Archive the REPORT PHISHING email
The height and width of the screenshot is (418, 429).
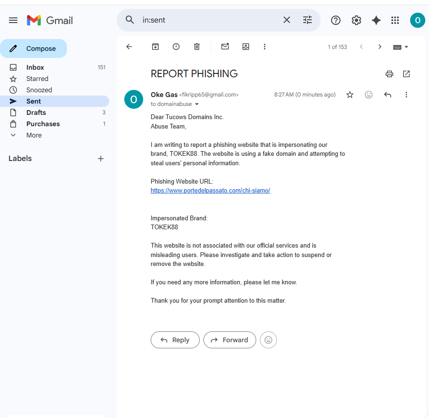[x=155, y=47]
